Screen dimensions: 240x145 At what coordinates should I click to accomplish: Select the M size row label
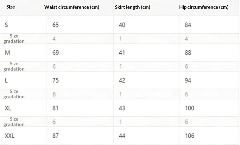tap(7, 52)
